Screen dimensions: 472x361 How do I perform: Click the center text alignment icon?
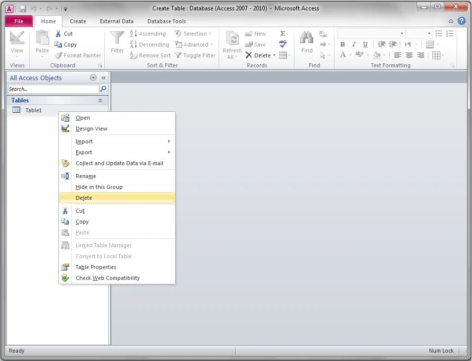(x=409, y=55)
